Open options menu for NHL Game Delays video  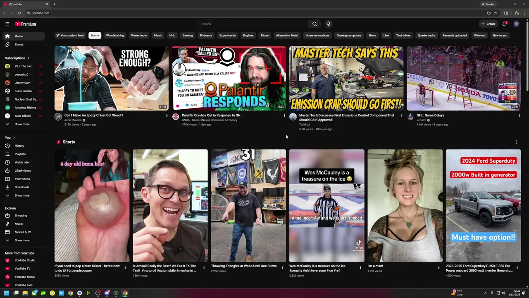pyautogui.click(x=519, y=115)
